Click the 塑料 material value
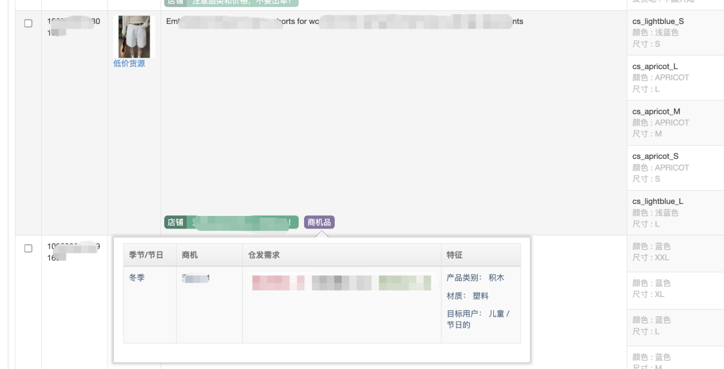Screen dimensions: 724x369 (x=481, y=296)
